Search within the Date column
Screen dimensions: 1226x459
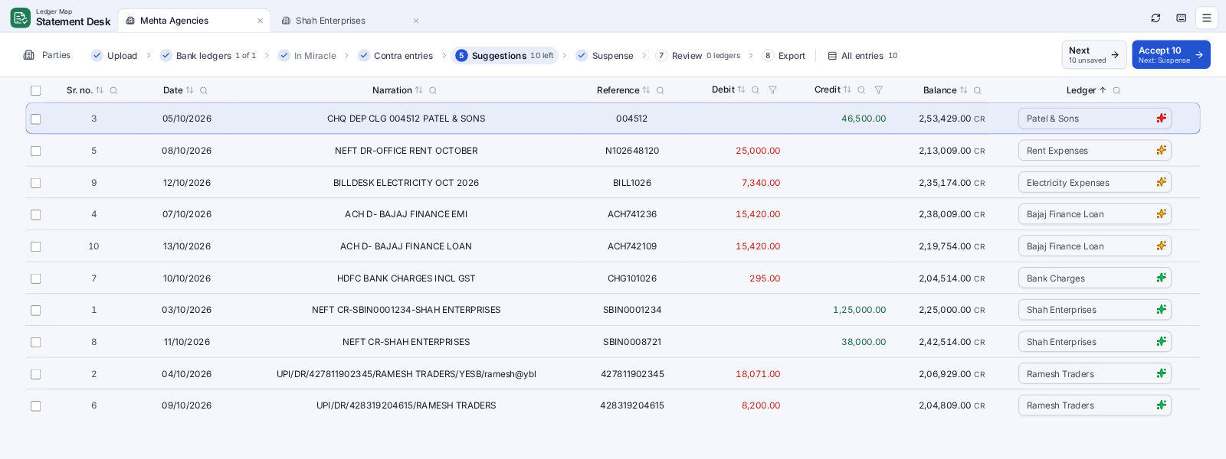204,90
